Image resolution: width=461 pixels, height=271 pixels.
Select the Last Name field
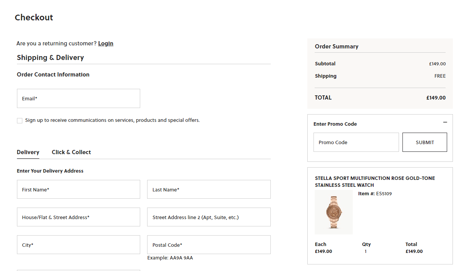[209, 190]
